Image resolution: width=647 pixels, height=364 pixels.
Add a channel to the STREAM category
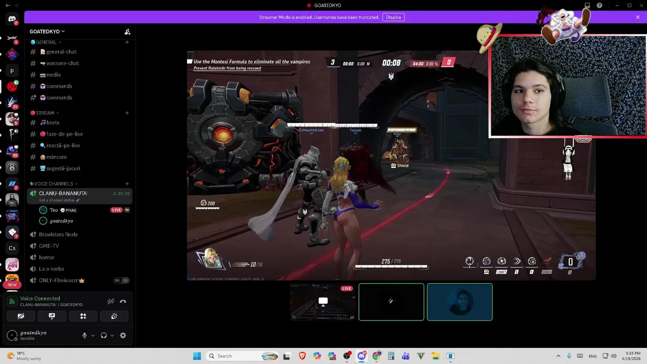coord(127,113)
